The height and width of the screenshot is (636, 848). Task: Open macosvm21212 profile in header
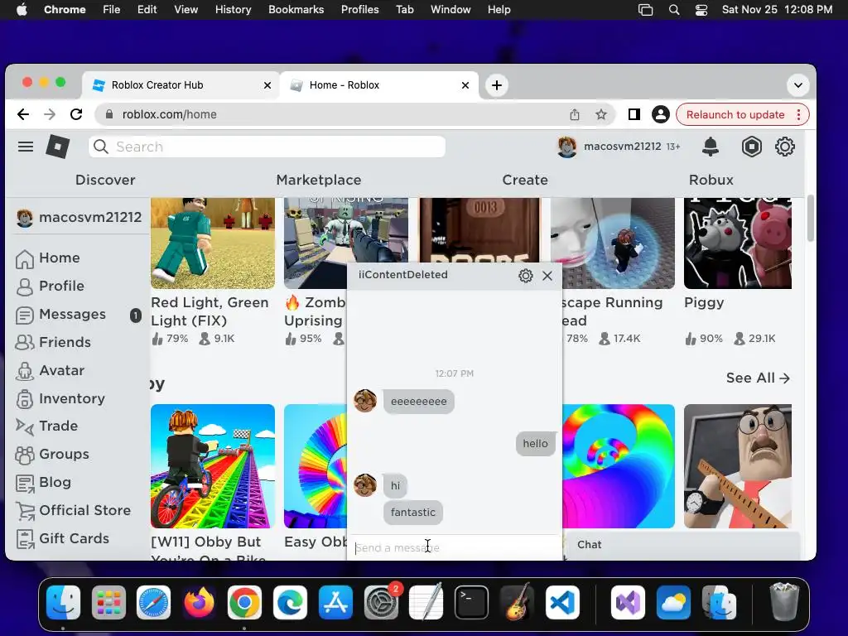tap(618, 147)
